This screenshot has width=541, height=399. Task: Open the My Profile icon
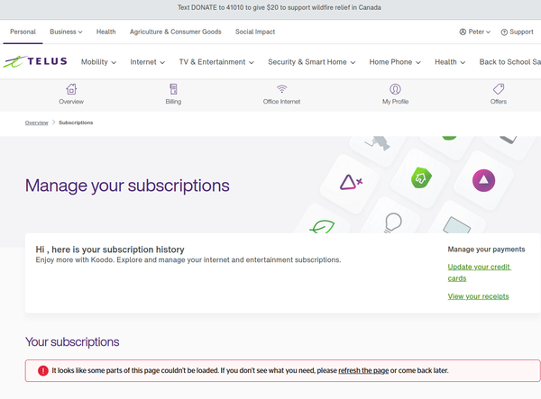click(395, 89)
